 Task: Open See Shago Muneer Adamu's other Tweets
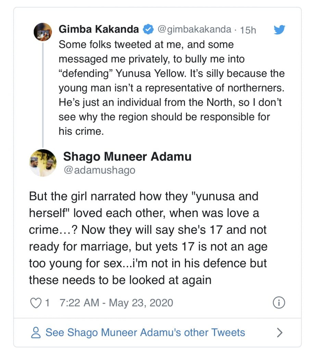(x=145, y=332)
